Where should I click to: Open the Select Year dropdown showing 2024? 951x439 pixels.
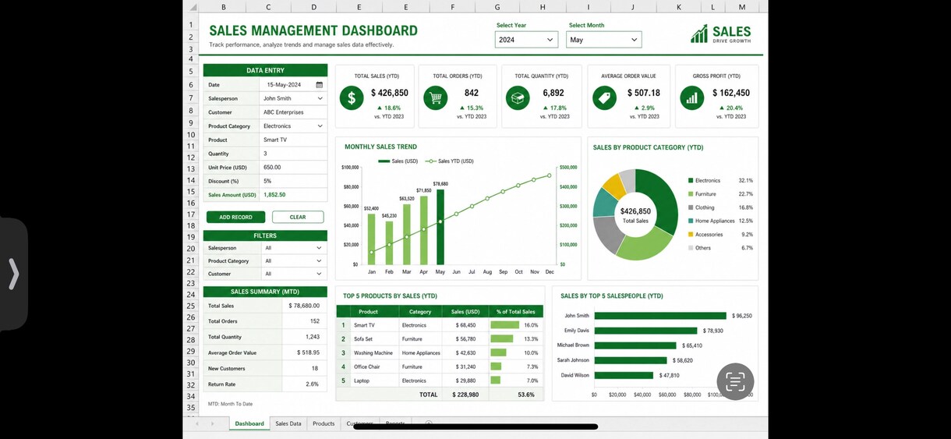coord(526,40)
